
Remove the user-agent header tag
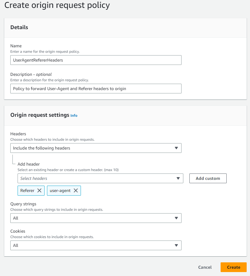coord(75,190)
